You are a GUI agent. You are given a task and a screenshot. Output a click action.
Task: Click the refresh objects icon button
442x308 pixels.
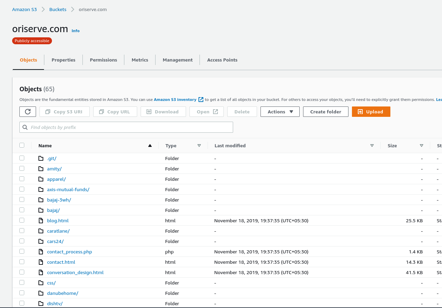(x=28, y=112)
